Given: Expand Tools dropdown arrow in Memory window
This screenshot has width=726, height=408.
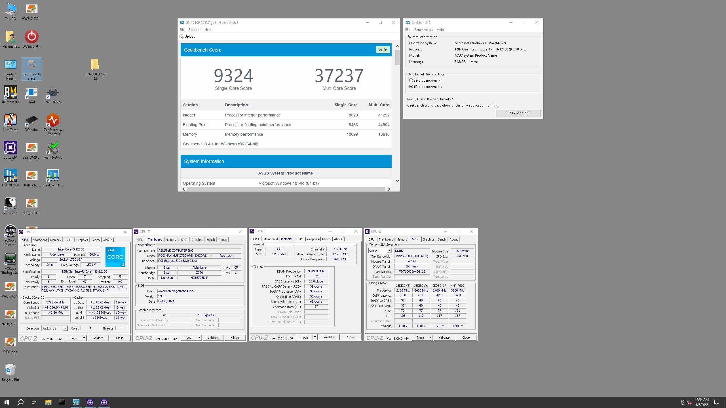Looking at the screenshot, I should tap(315, 337).
